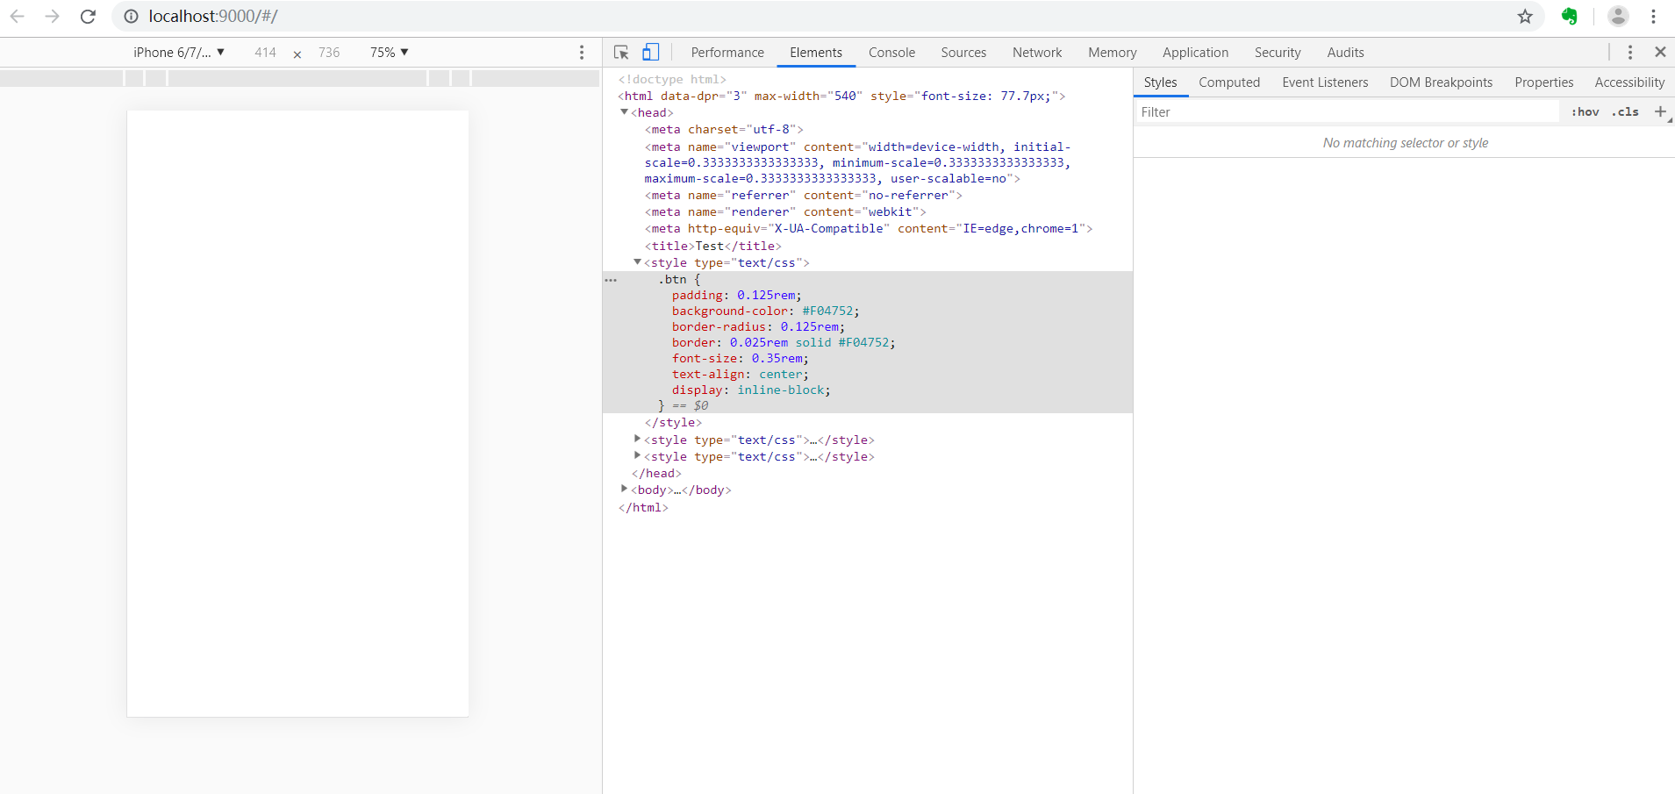Open device toolbar more options menu

[x=582, y=53]
